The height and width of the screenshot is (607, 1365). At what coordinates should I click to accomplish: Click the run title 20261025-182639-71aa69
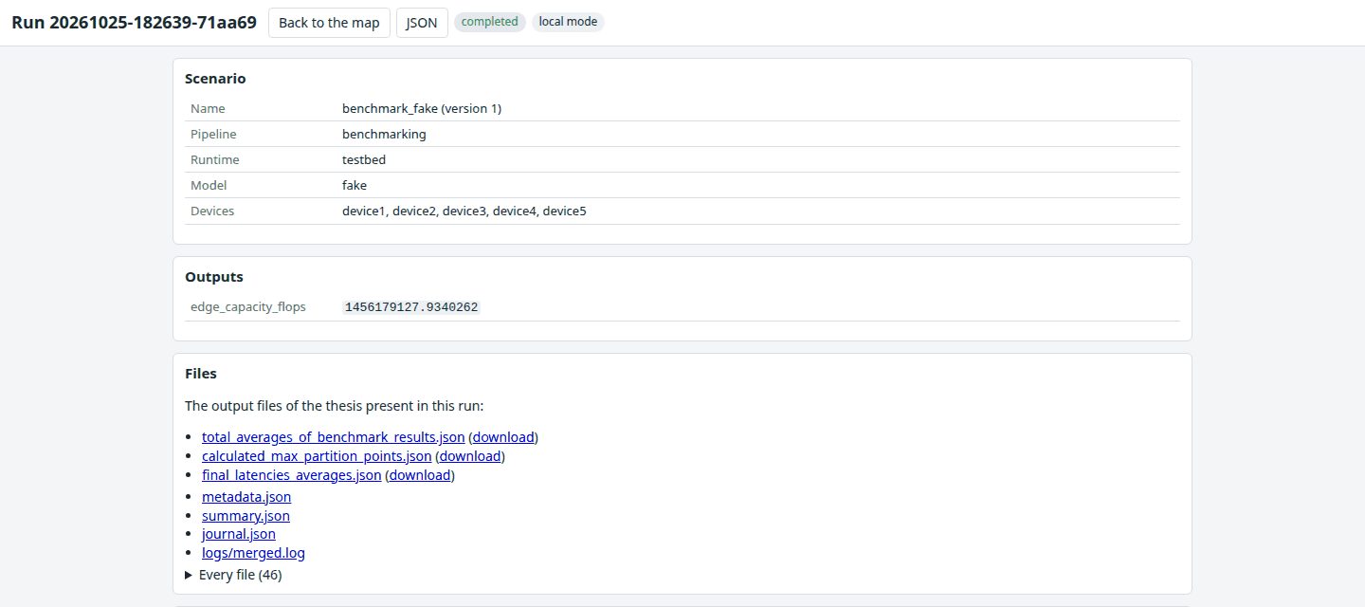click(134, 23)
